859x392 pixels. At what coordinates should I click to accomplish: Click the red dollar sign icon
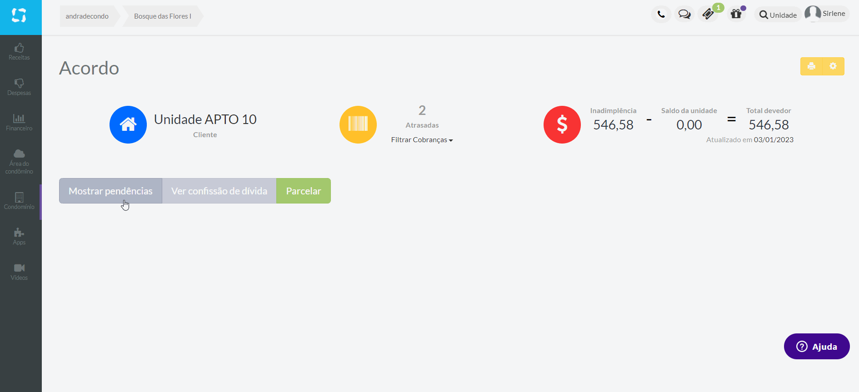(562, 124)
